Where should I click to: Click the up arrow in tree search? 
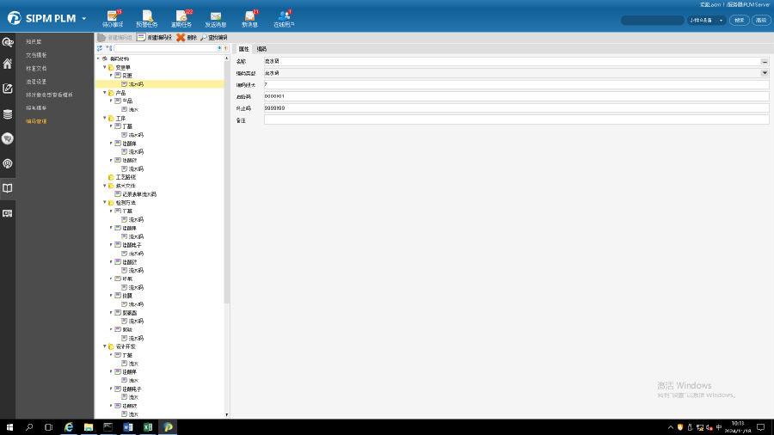coord(225,48)
